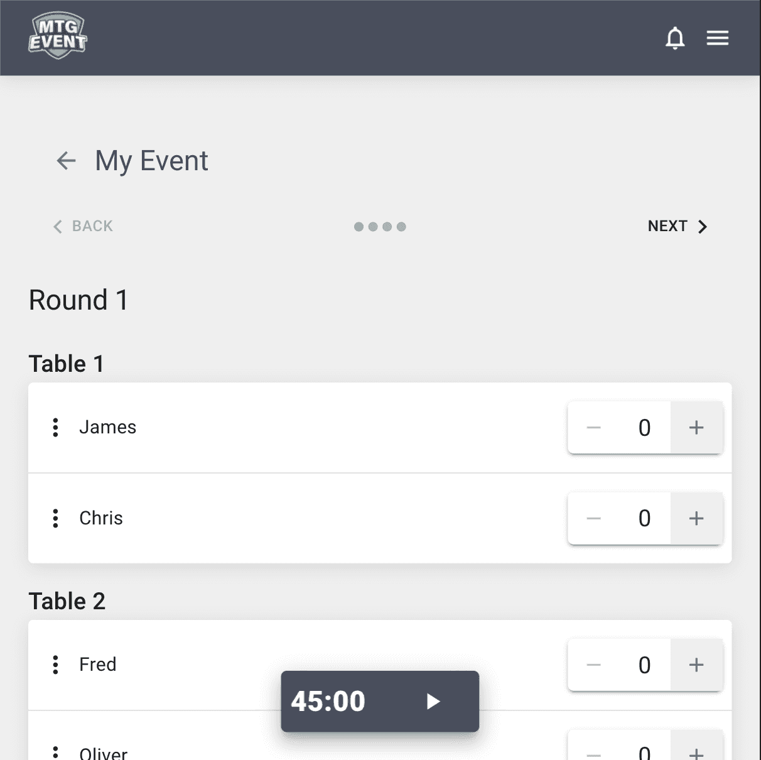This screenshot has height=760, width=761.
Task: Open options menu for Fred
Action: pos(56,665)
